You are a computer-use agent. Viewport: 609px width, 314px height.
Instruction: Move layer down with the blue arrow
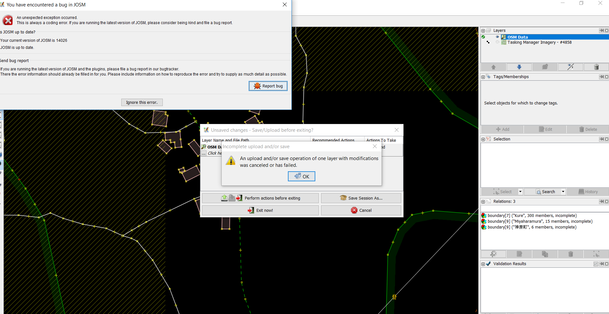click(519, 67)
